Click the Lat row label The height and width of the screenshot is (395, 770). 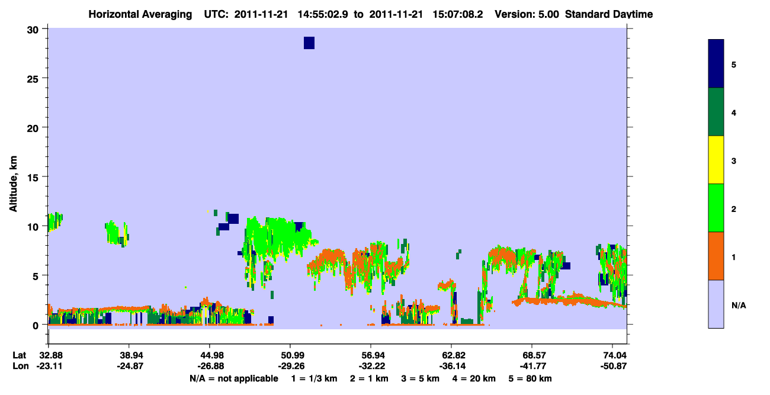[x=20, y=355]
